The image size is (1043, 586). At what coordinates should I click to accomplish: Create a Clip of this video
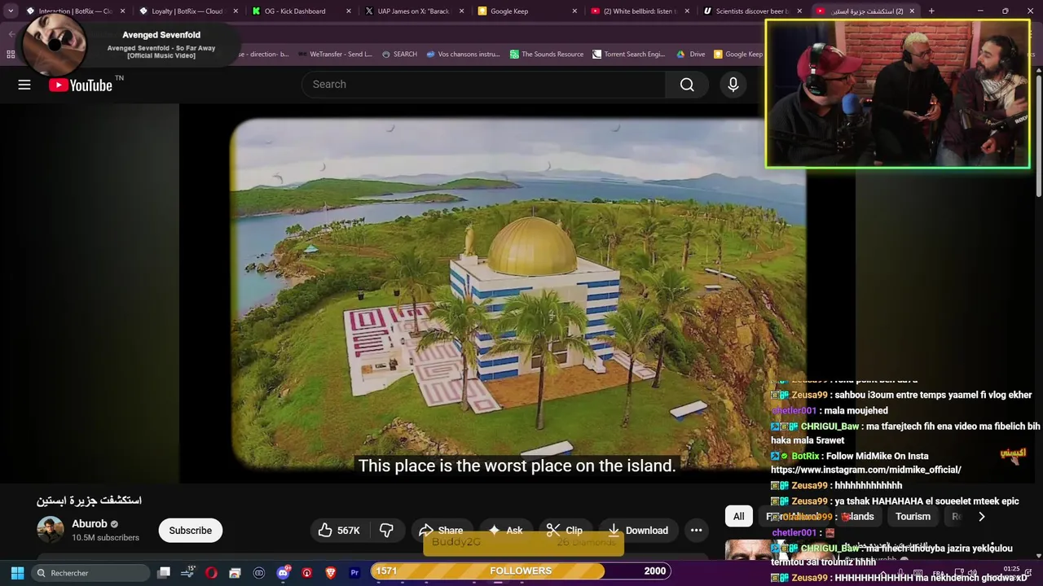click(x=564, y=531)
